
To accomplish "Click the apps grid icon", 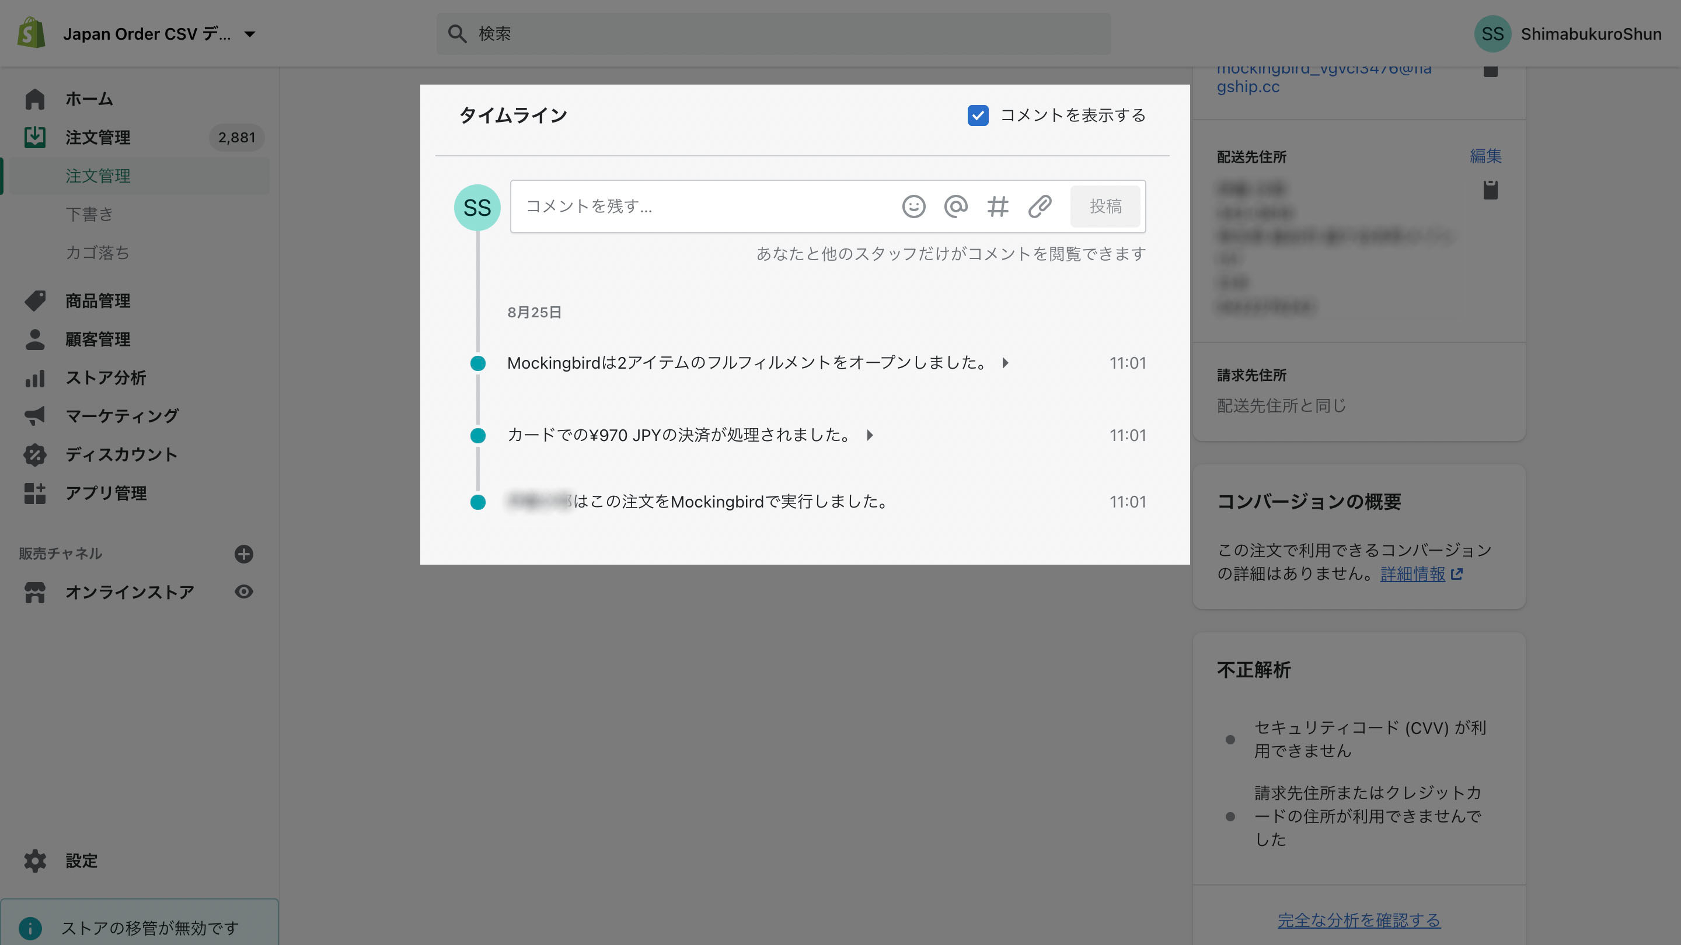I will pyautogui.click(x=34, y=493).
